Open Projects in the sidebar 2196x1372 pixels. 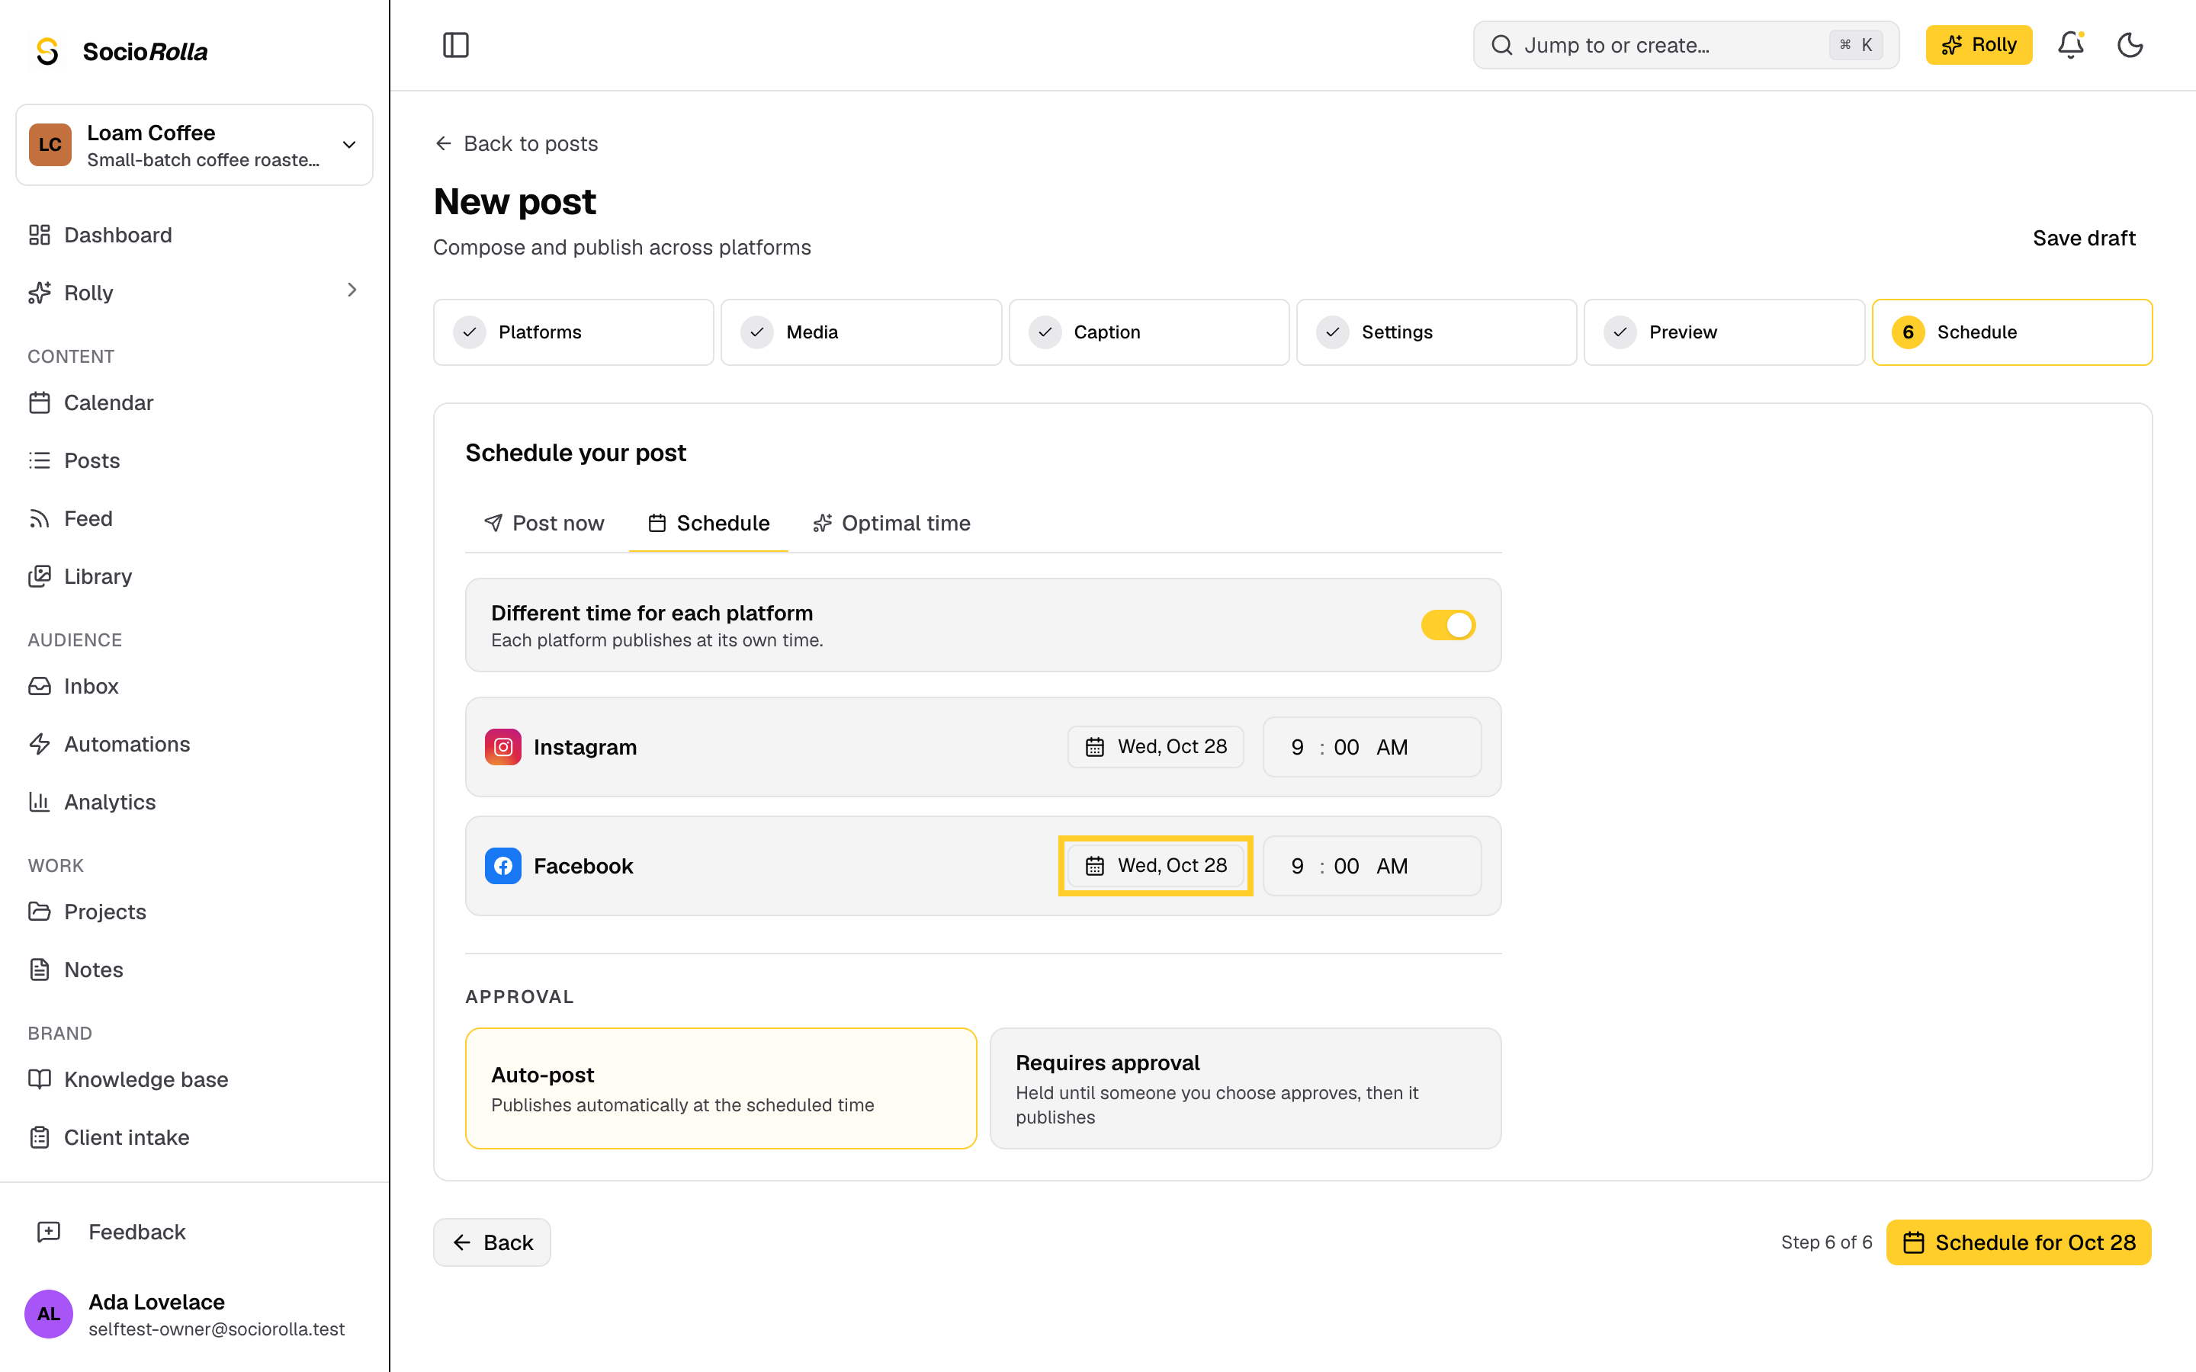pos(194,912)
